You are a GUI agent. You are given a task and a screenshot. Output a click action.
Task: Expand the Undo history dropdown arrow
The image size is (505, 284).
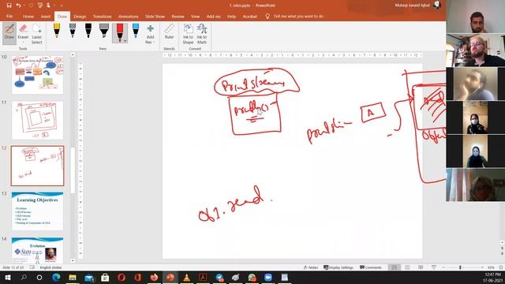[x=24, y=6]
